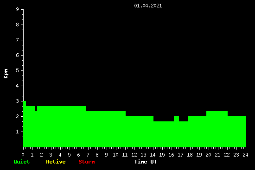Click hour 7 on the time axis
This screenshot has height=170, width=255.
pyautogui.click(x=88, y=155)
